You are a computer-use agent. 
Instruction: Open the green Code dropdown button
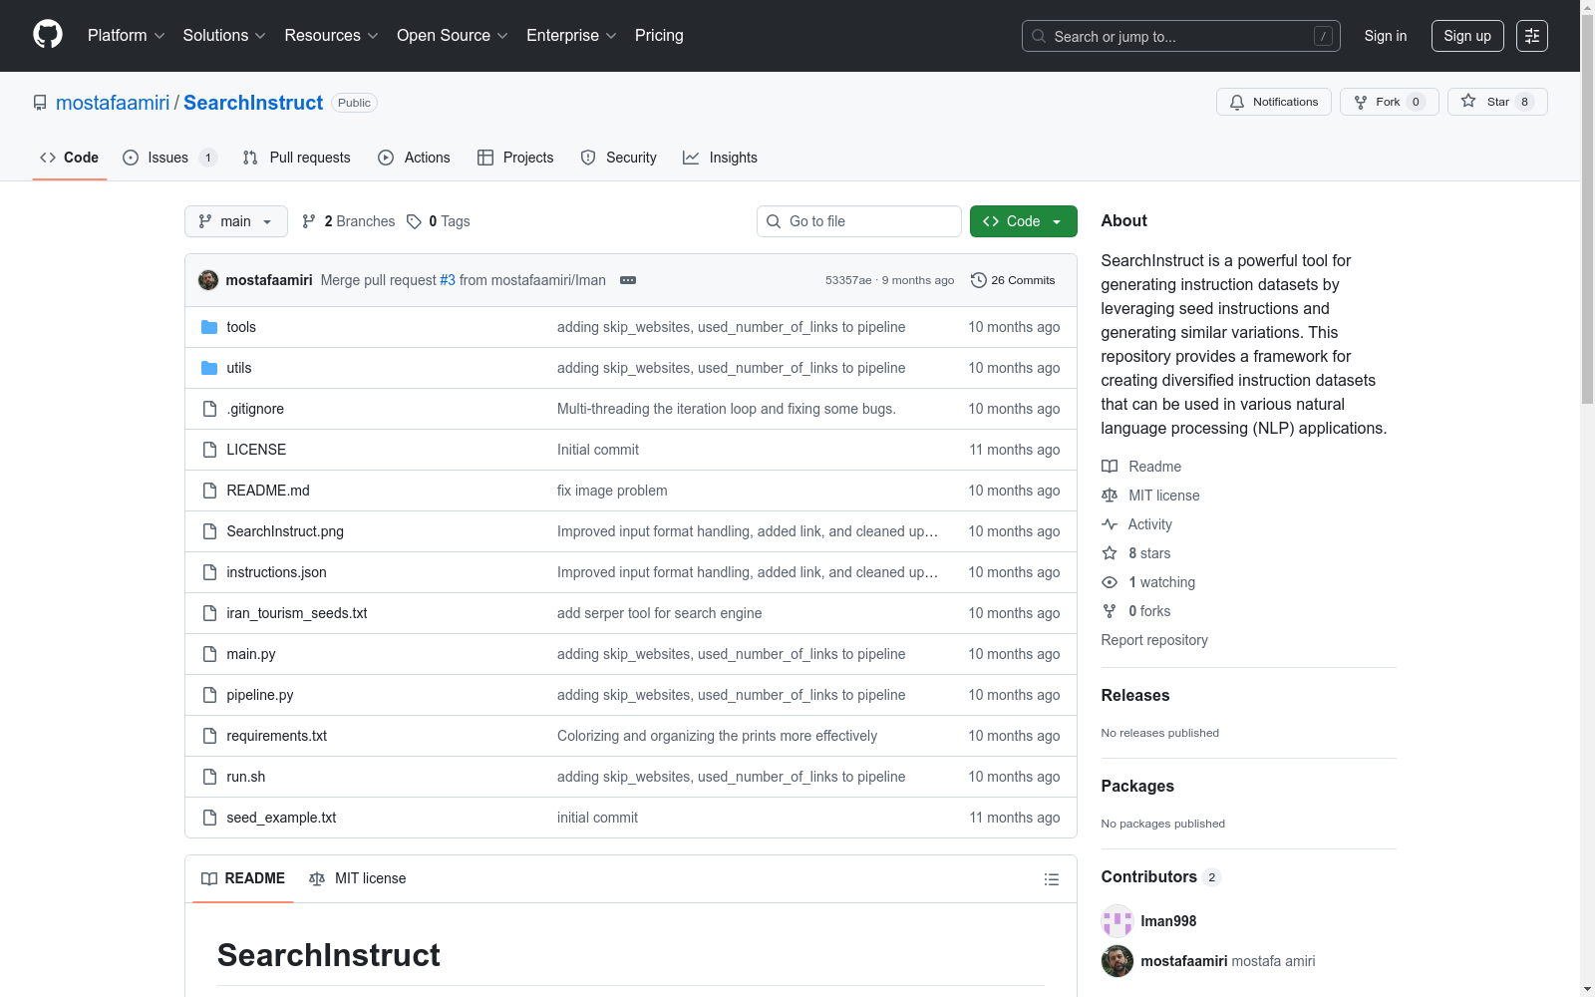point(1023,221)
